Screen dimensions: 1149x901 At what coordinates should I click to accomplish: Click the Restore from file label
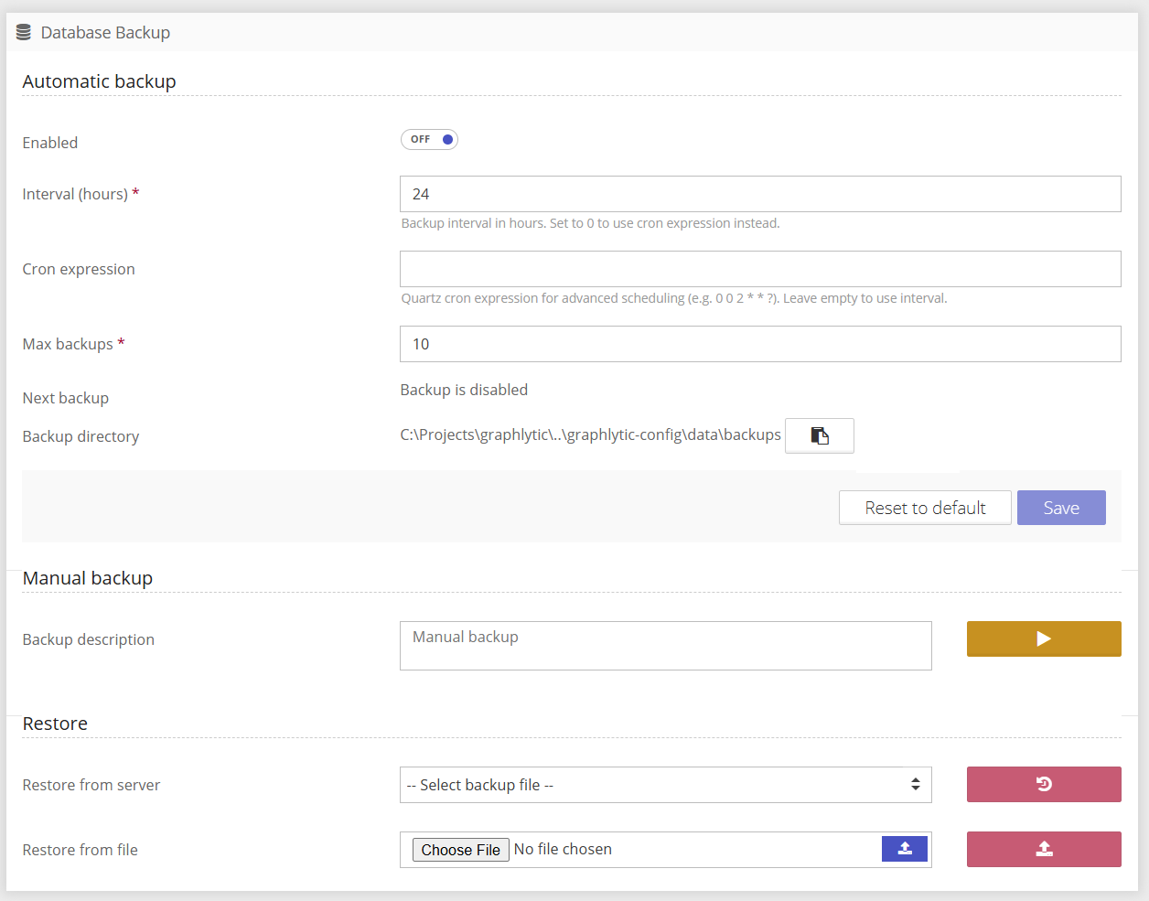pyautogui.click(x=81, y=850)
